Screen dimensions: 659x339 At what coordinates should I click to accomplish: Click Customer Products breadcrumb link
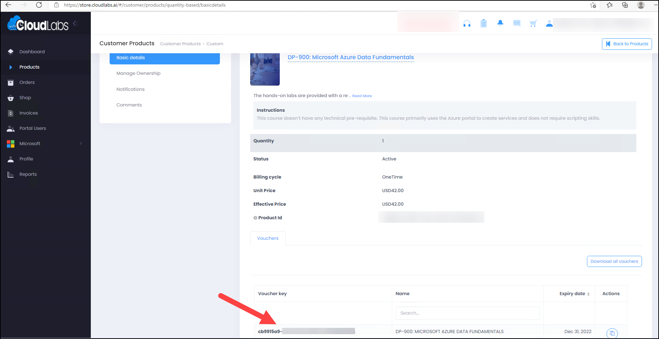tap(180, 44)
